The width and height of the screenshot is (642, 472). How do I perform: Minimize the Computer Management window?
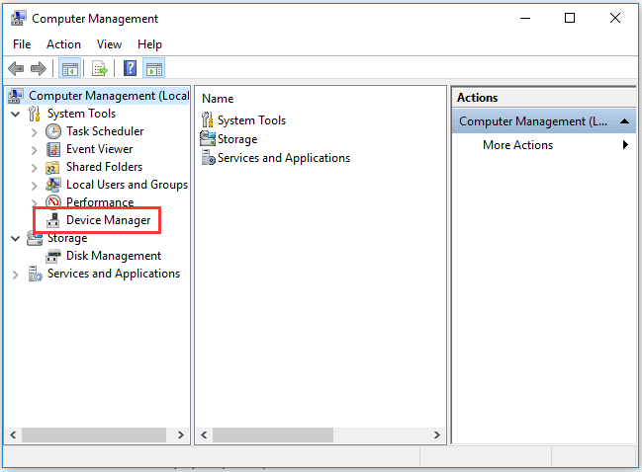[525, 18]
